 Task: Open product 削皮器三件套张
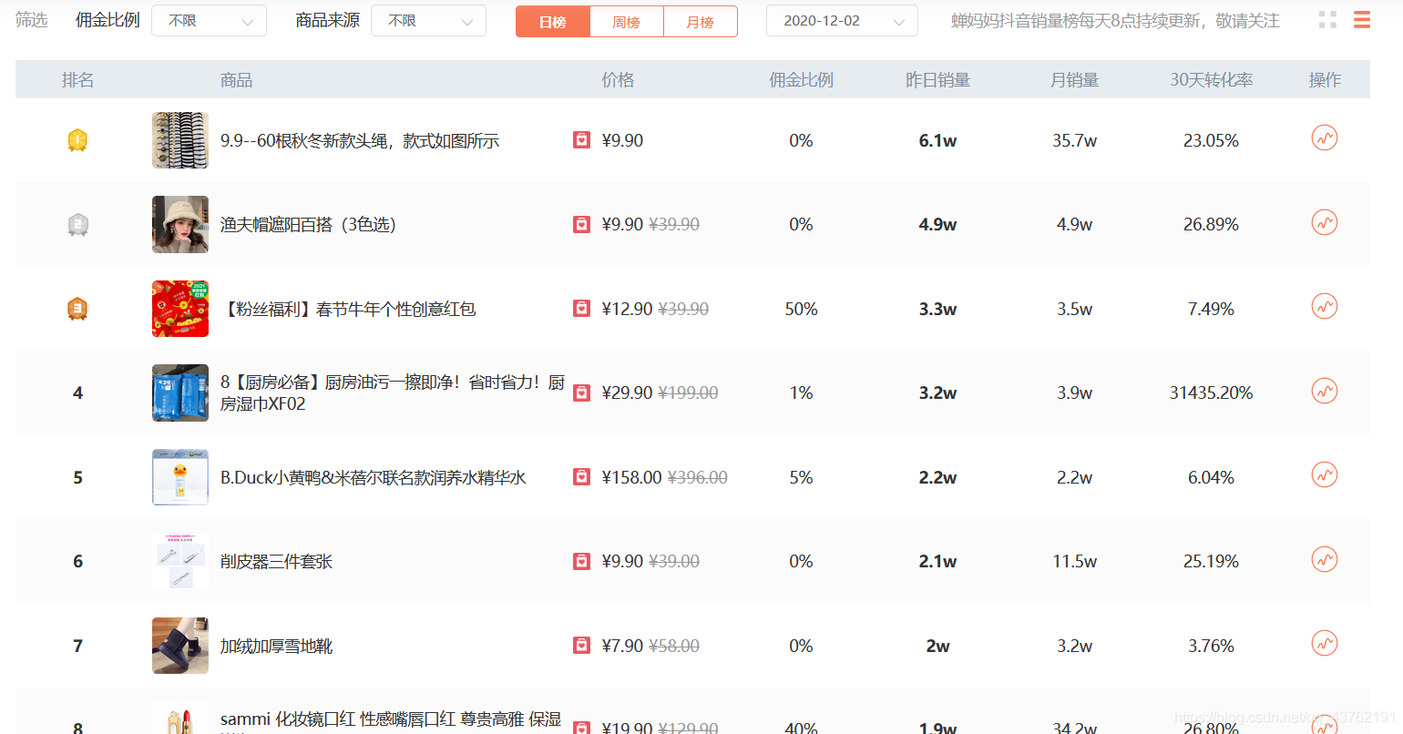click(276, 561)
